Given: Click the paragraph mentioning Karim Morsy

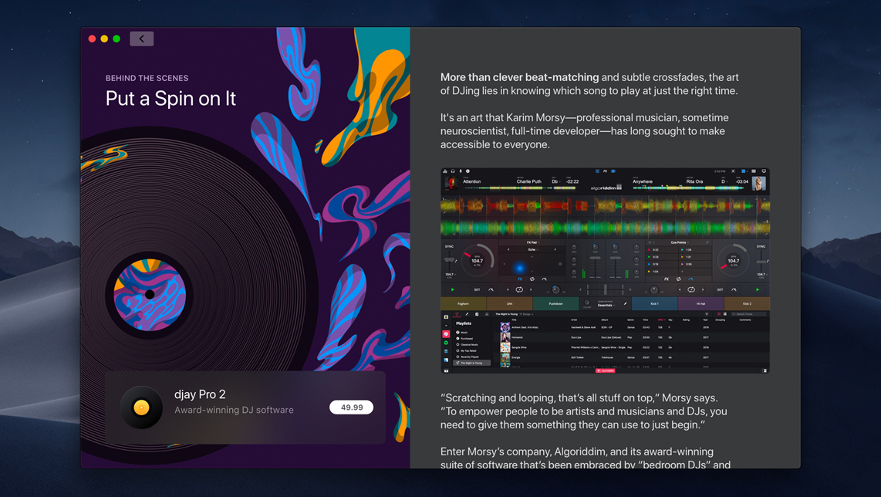Looking at the screenshot, I should (584, 131).
